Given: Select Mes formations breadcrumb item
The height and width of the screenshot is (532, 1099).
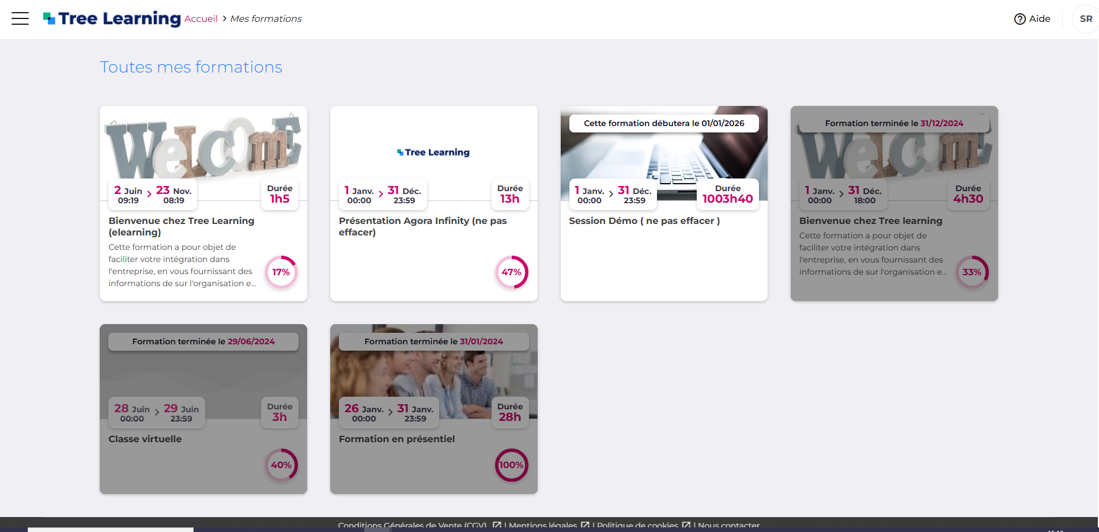Looking at the screenshot, I should (x=266, y=19).
